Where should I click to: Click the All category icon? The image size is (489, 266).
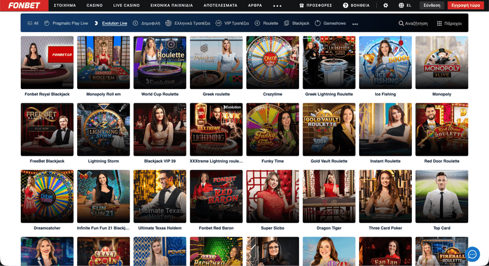30,23
